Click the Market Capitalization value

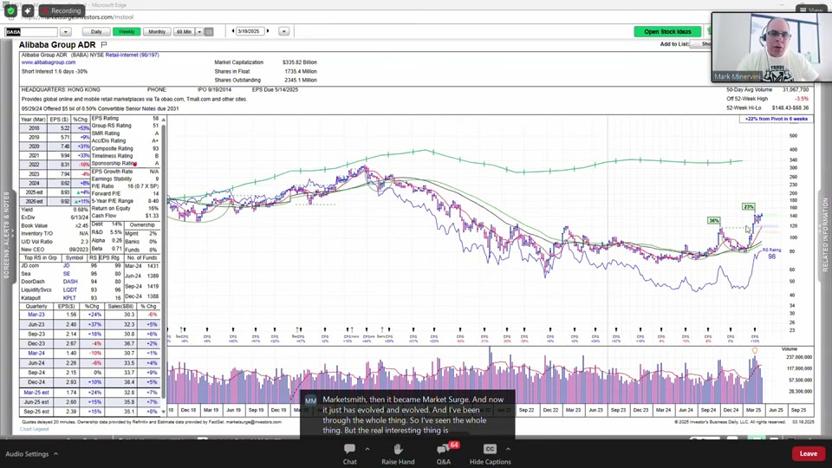click(299, 62)
